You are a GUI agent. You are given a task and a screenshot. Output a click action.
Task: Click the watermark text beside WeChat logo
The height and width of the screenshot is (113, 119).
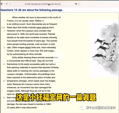100,108
